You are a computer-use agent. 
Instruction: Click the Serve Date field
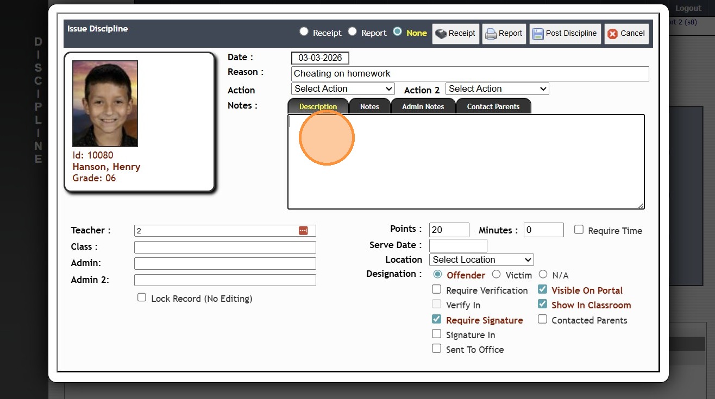click(x=457, y=245)
